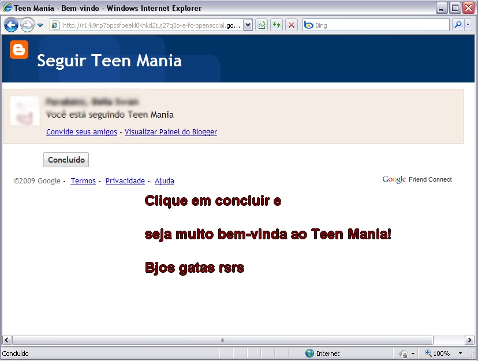The height and width of the screenshot is (361, 478).
Task: Maximize the Internet Explorer window
Action: click(x=455, y=8)
